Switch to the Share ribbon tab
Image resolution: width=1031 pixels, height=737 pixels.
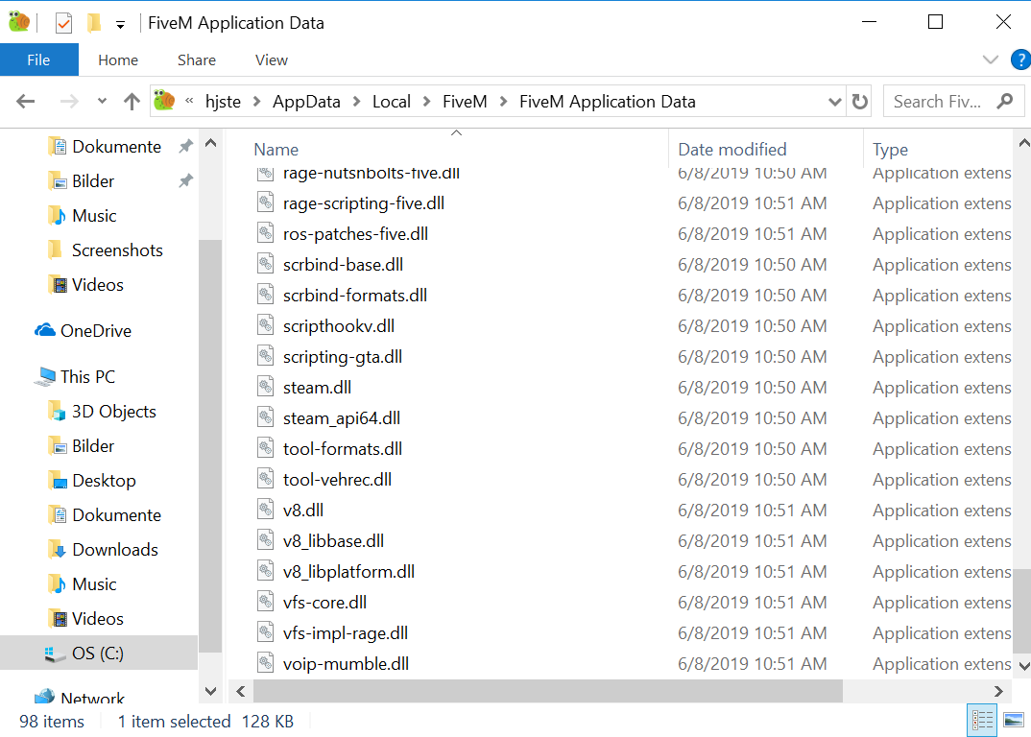tap(197, 59)
